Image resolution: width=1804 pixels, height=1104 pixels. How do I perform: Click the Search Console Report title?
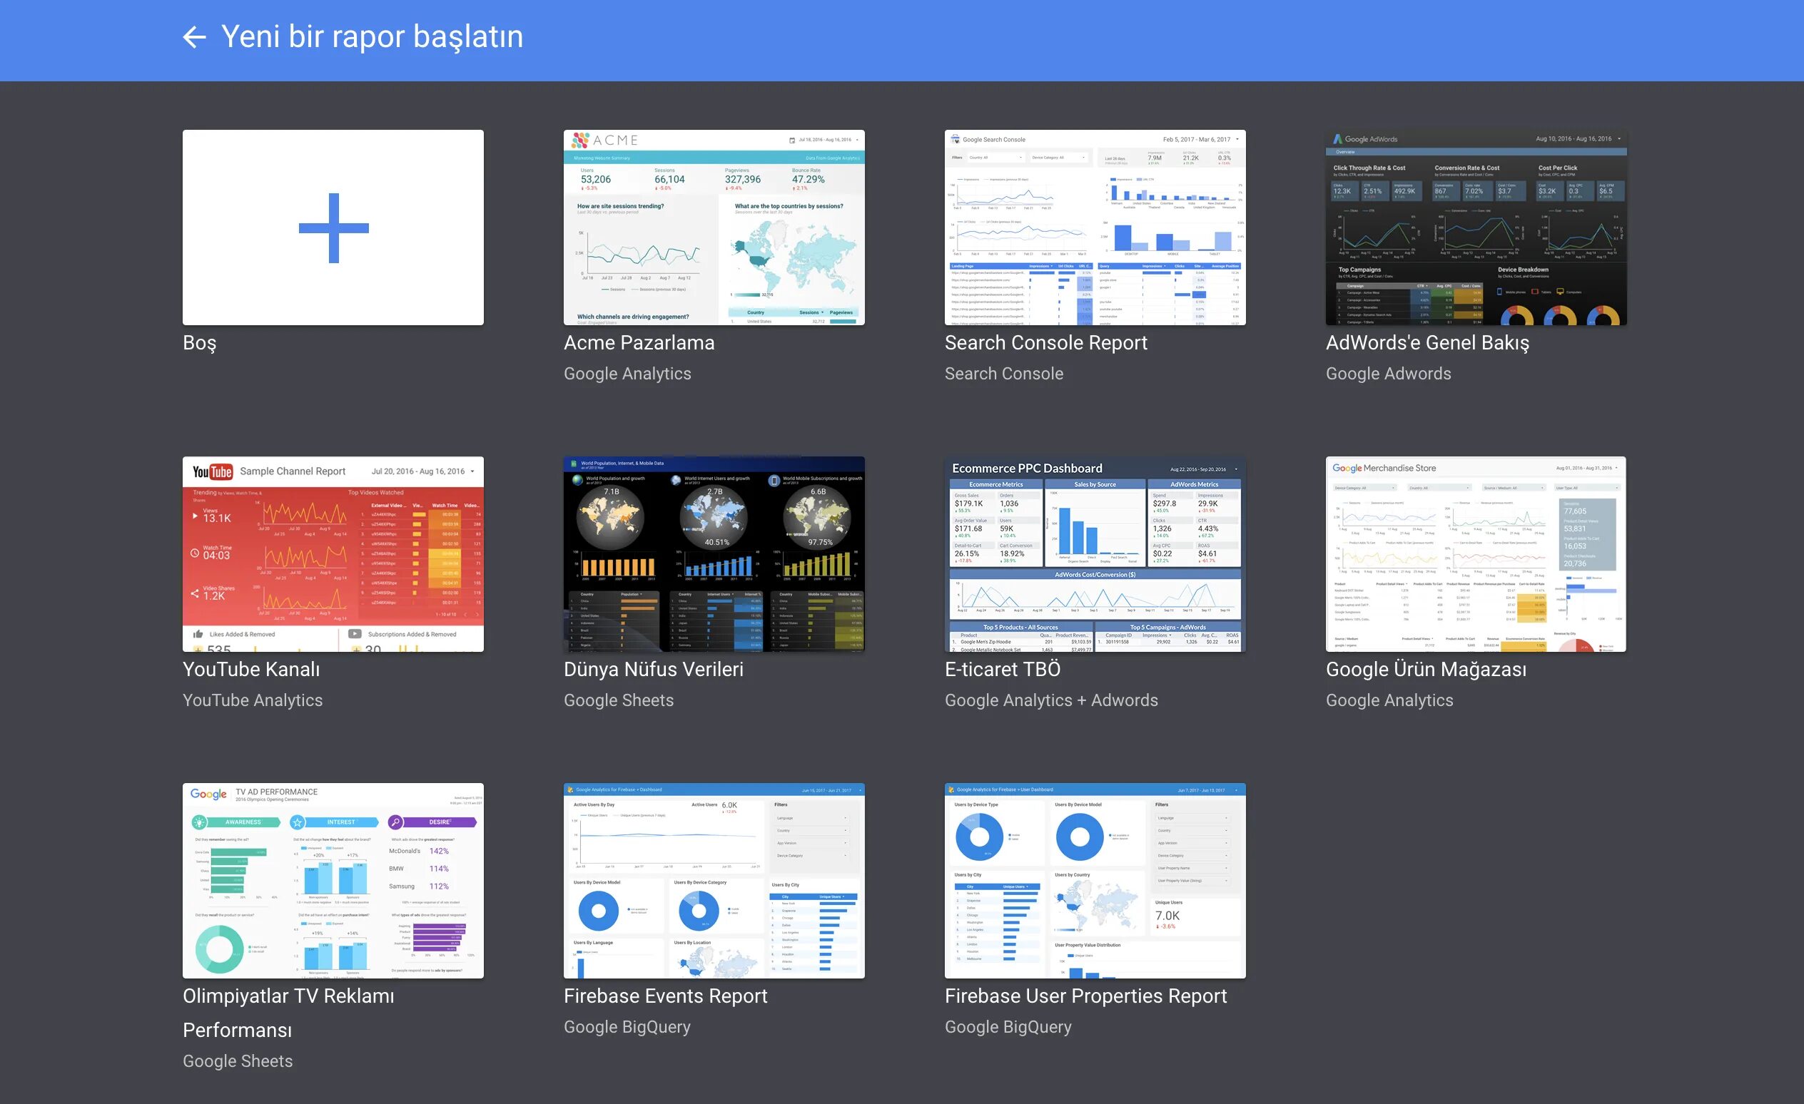1045,342
